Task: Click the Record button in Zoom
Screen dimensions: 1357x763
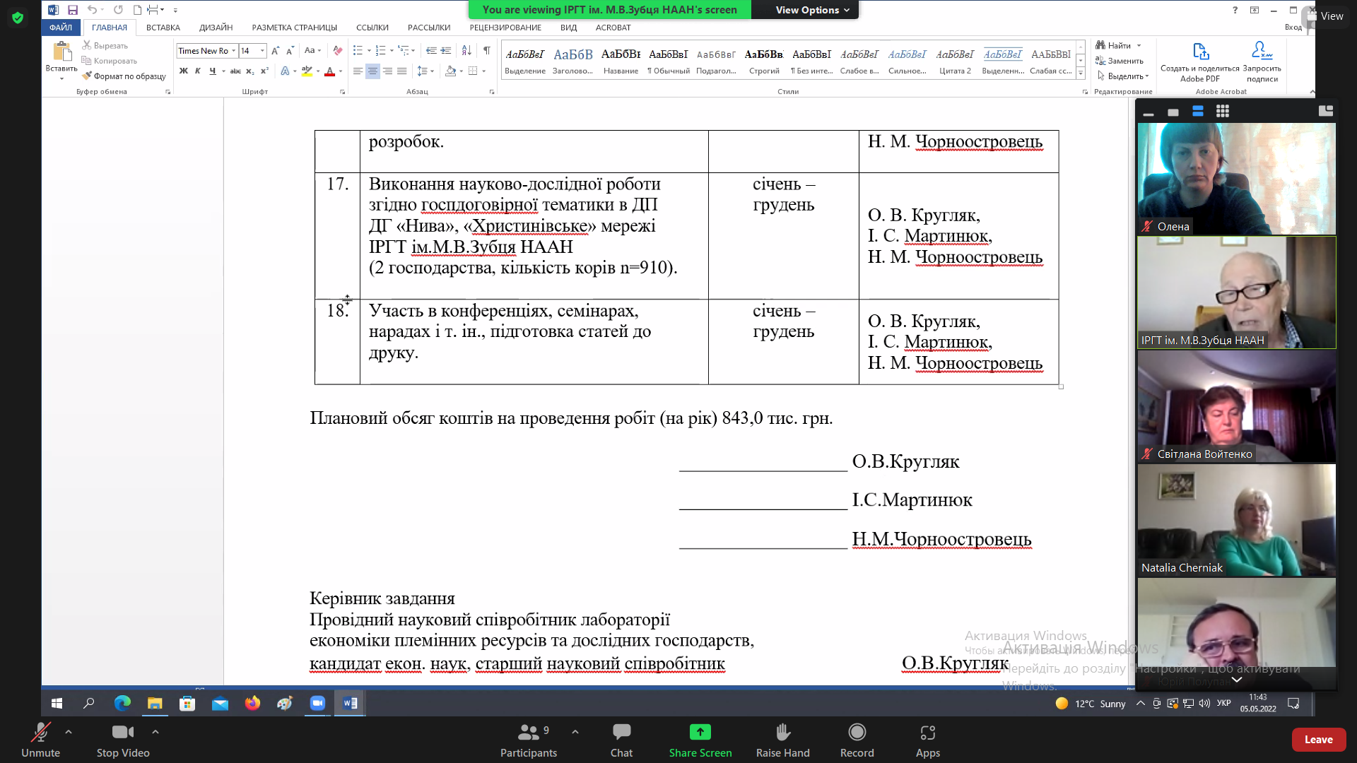Action: tap(857, 740)
